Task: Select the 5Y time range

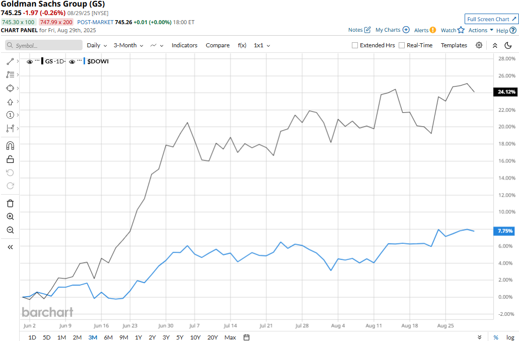Action: pos(180,337)
